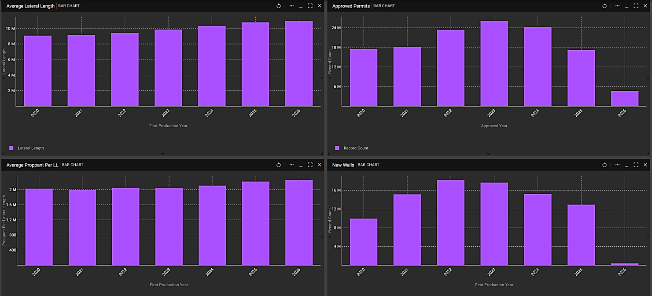652x296 pixels.
Task: Select the BAR CHART label in New Wells
Action: click(x=368, y=165)
